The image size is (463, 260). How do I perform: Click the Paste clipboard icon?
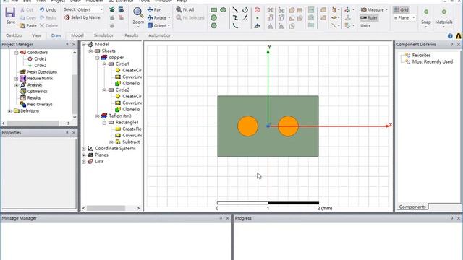pyautogui.click(x=22, y=26)
